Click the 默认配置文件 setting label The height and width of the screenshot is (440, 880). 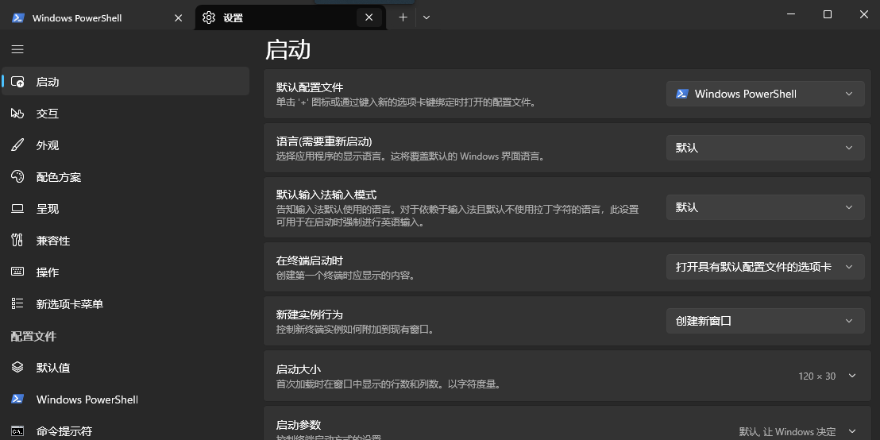tap(310, 87)
